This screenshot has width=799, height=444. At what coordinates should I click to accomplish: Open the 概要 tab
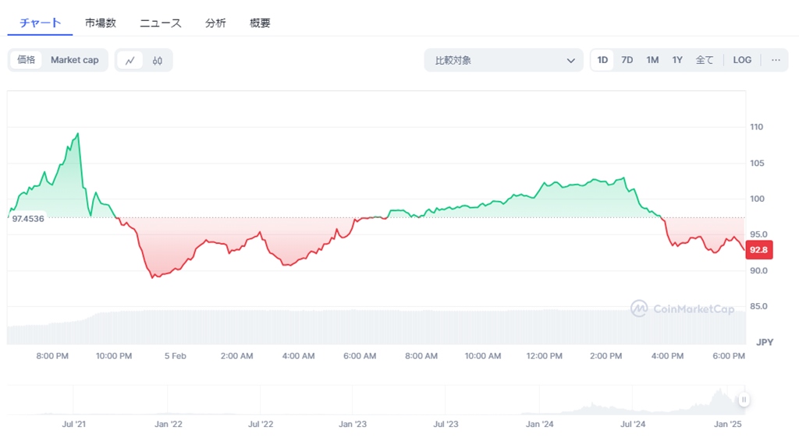[261, 23]
